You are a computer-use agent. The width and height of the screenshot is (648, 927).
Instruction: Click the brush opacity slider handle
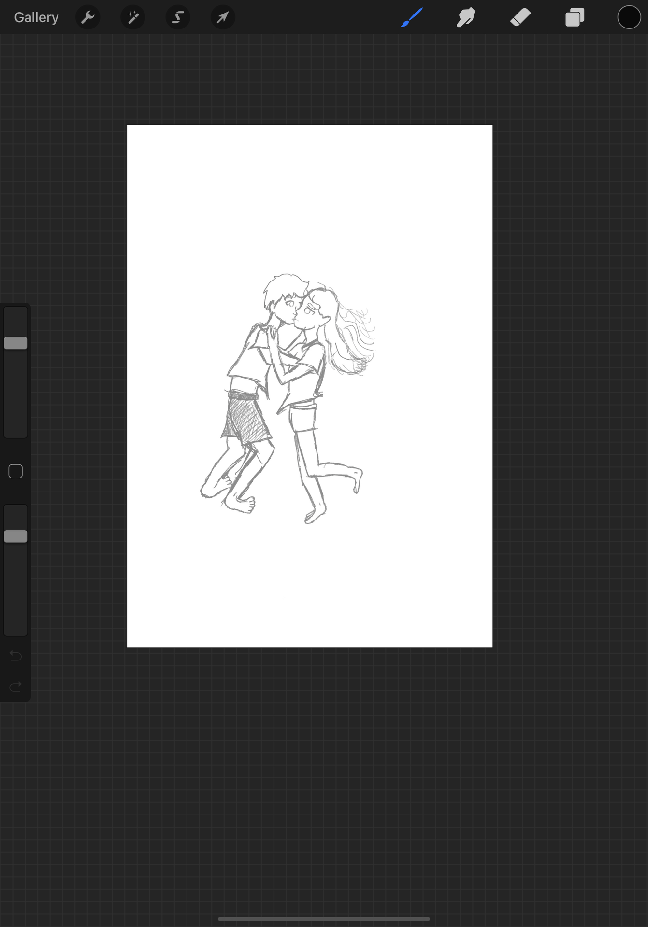point(15,536)
